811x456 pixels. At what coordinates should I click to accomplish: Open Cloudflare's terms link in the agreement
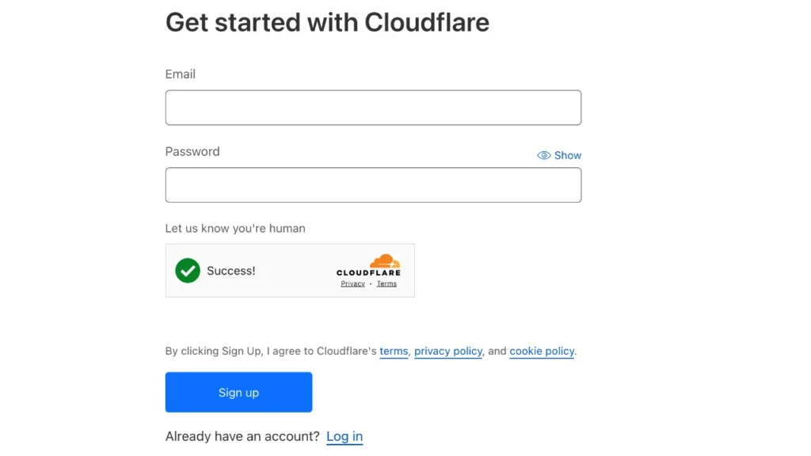point(394,351)
